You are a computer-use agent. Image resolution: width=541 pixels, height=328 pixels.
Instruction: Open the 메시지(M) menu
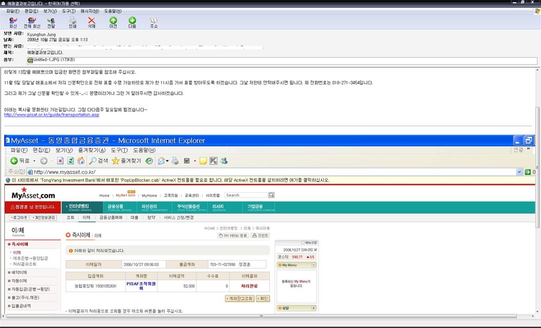pyautogui.click(x=90, y=11)
